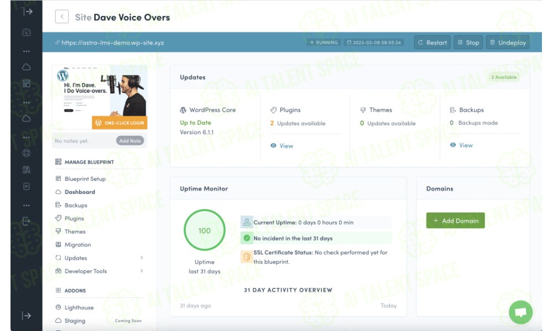This screenshot has width=553, height=331.
Task: Open the gauge dashboard icon in dark sidebar
Action: (x=27, y=33)
